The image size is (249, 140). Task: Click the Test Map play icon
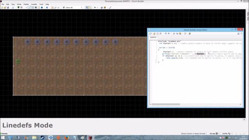point(95,7)
